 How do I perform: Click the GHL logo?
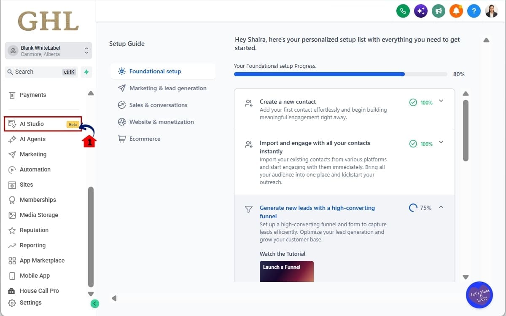tap(48, 21)
